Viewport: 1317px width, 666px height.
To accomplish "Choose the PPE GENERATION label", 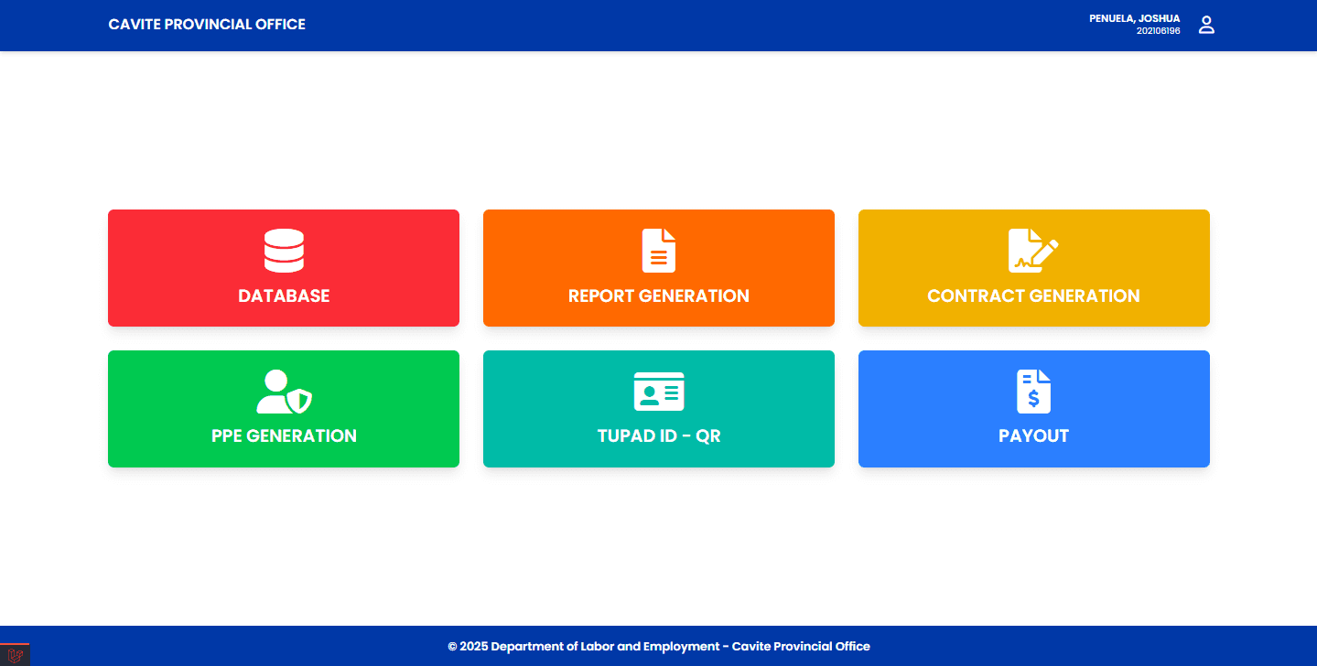I will [x=284, y=435].
